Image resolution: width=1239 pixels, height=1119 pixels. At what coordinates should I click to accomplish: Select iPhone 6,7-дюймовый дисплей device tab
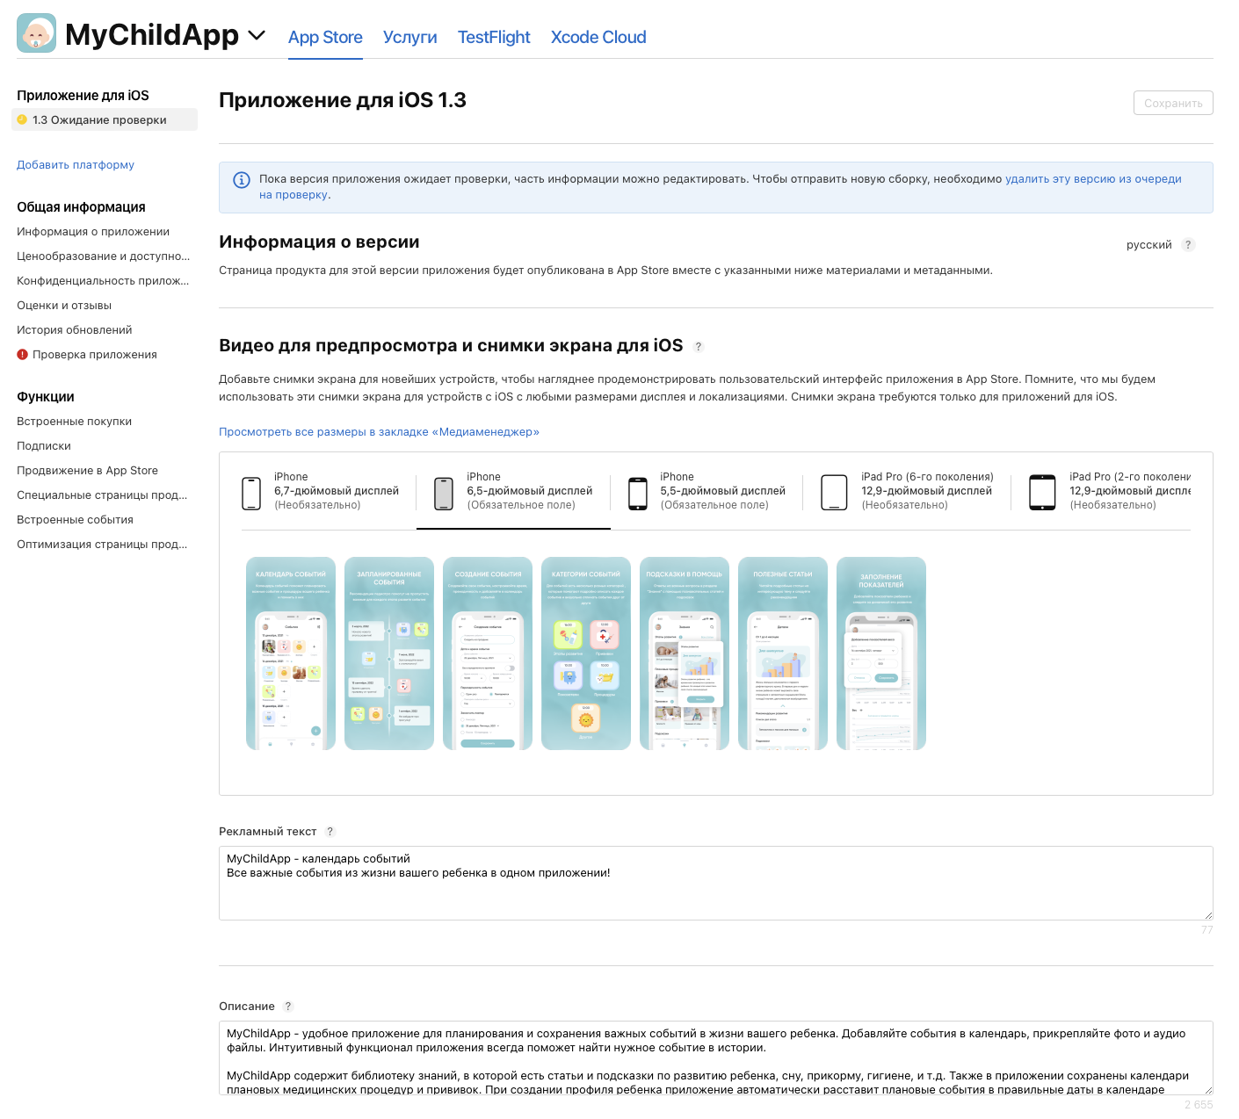tap(320, 492)
